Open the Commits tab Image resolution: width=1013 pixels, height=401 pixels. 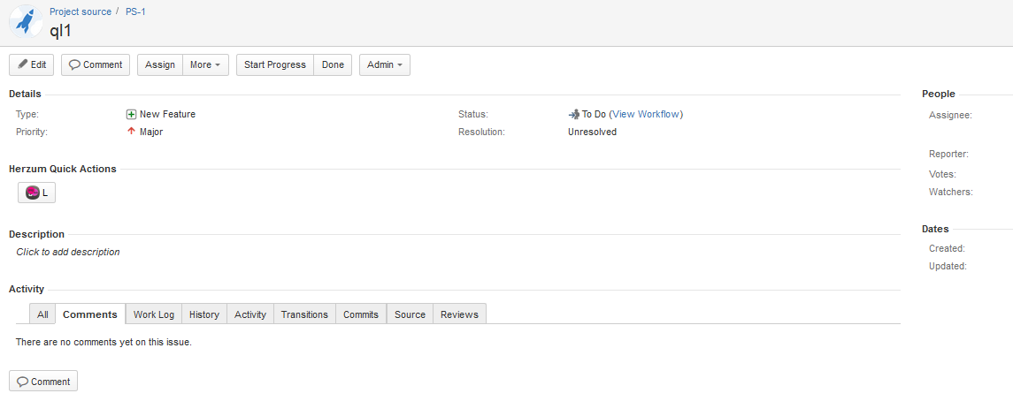pyautogui.click(x=361, y=314)
